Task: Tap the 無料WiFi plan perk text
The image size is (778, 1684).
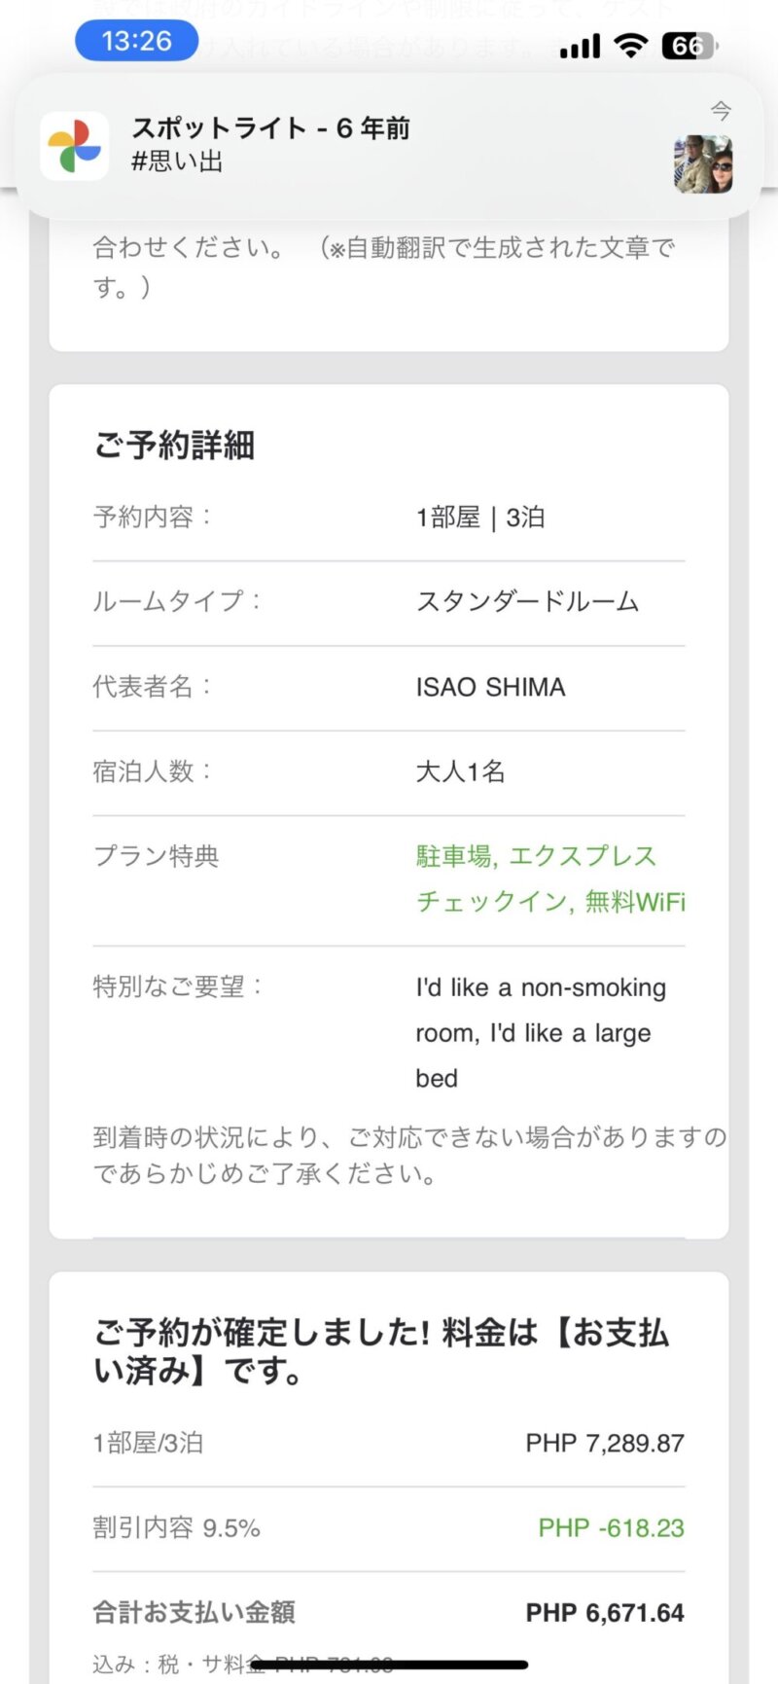Action: (x=635, y=902)
